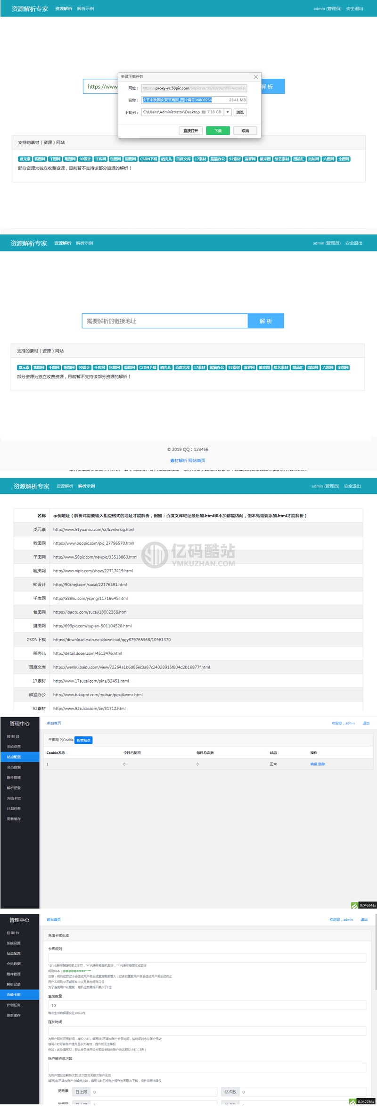Close the 新建下载任务 dialog with the X
The image size is (377, 1110).
pyautogui.click(x=256, y=77)
